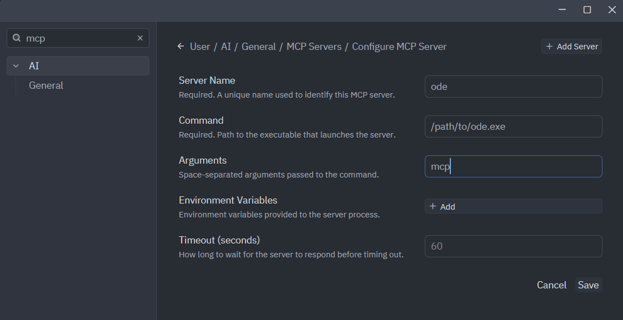Focus the Command path input field
623x320 pixels.
(514, 126)
